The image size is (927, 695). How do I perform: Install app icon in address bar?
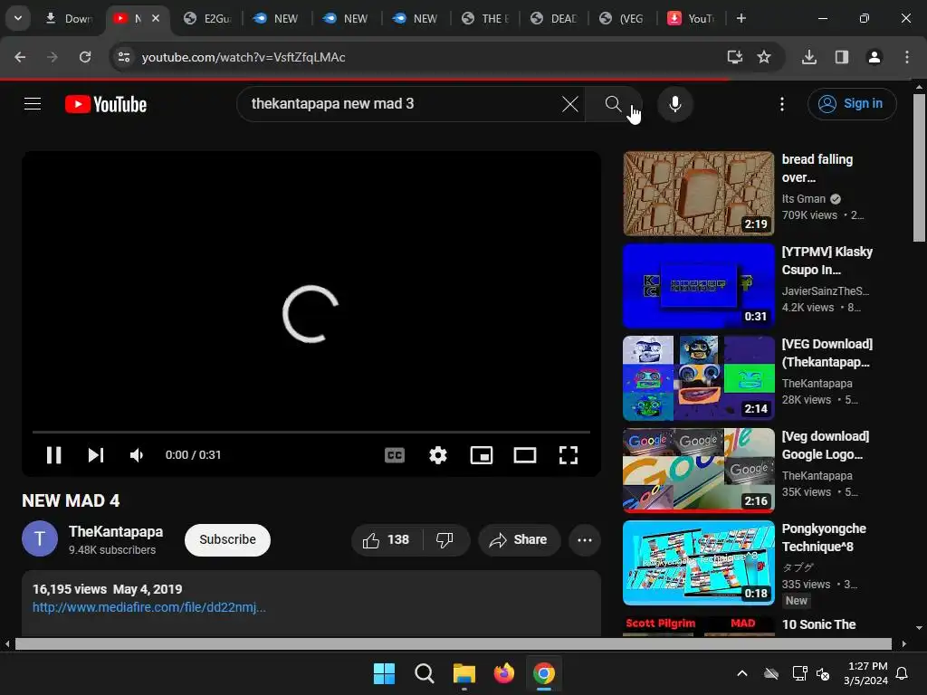[734, 57]
